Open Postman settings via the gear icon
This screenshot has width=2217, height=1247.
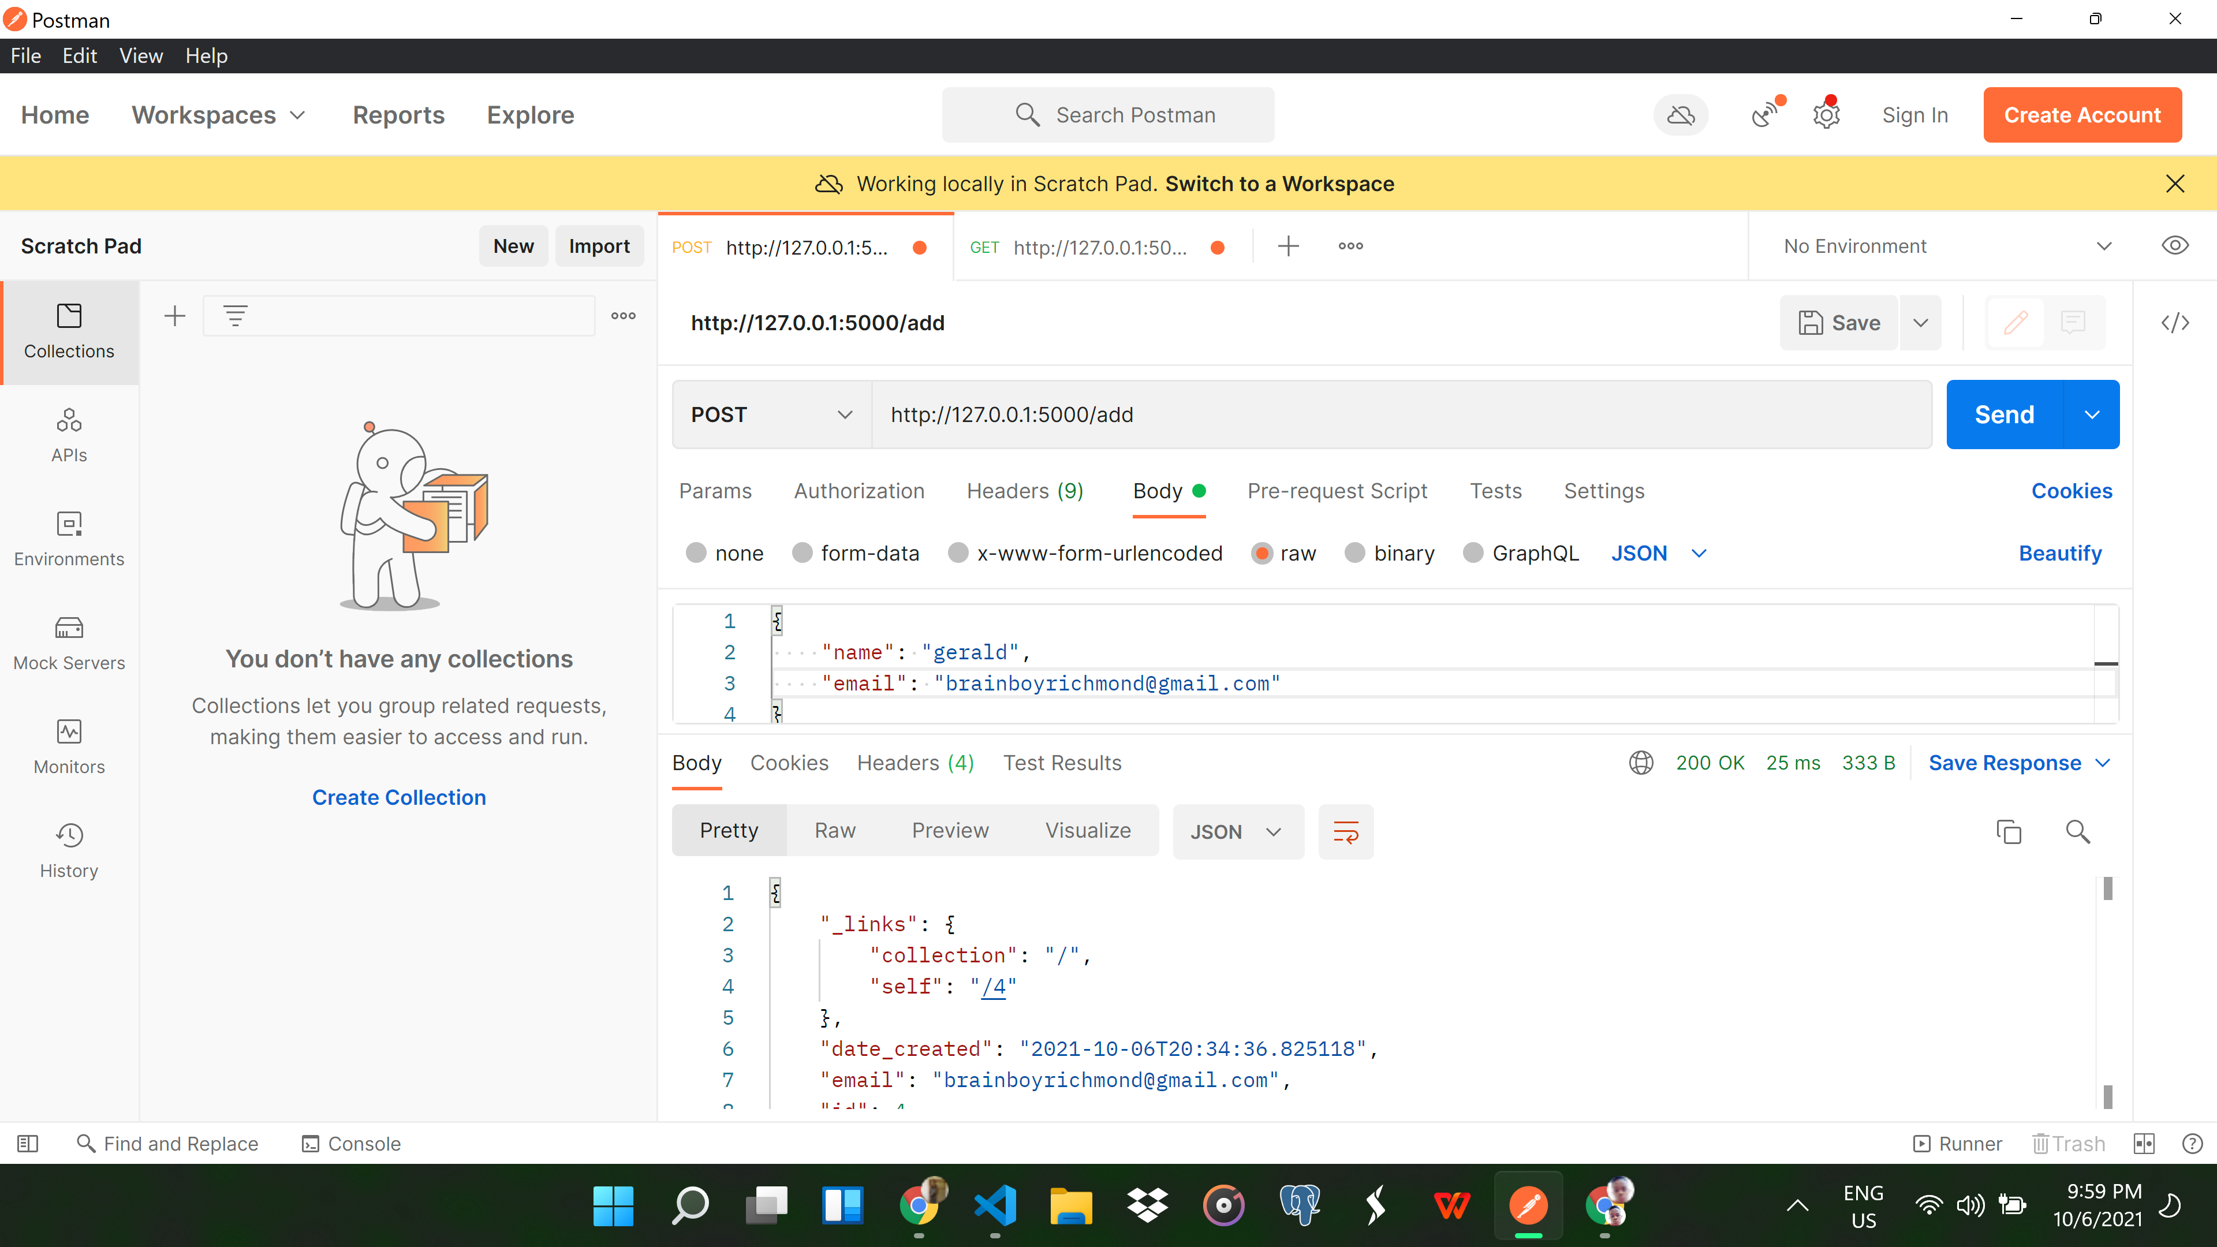point(1826,114)
